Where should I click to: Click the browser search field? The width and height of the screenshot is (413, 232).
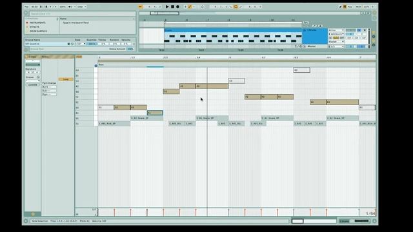click(83, 14)
